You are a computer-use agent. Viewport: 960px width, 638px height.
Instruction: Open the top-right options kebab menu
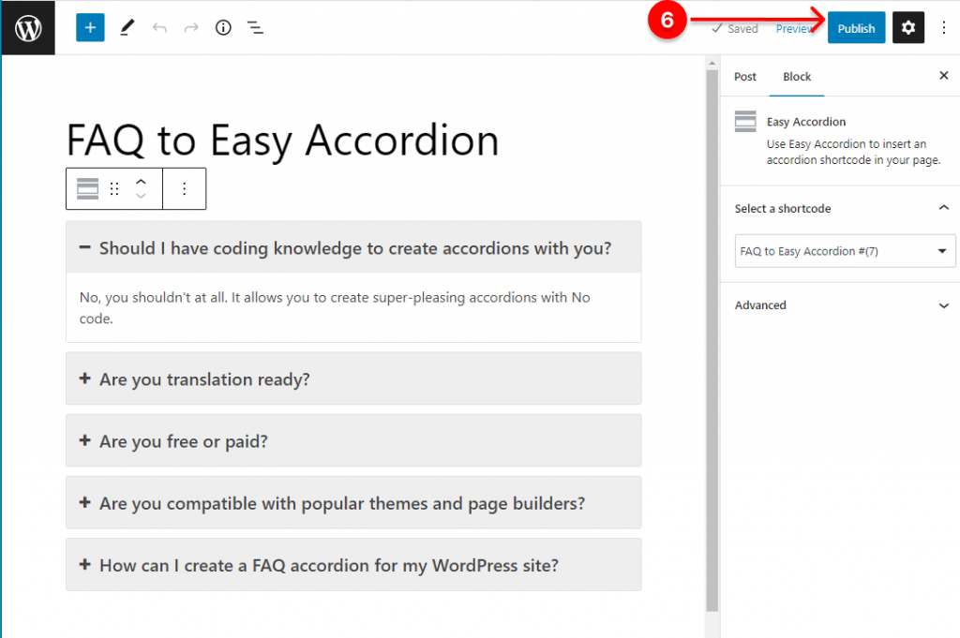[x=943, y=27]
